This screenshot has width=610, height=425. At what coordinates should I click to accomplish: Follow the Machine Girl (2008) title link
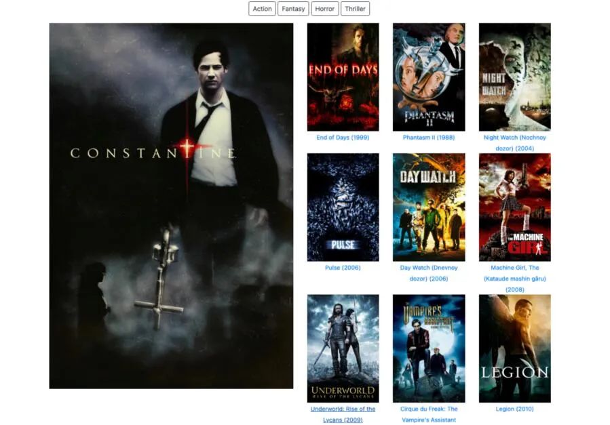(515, 279)
